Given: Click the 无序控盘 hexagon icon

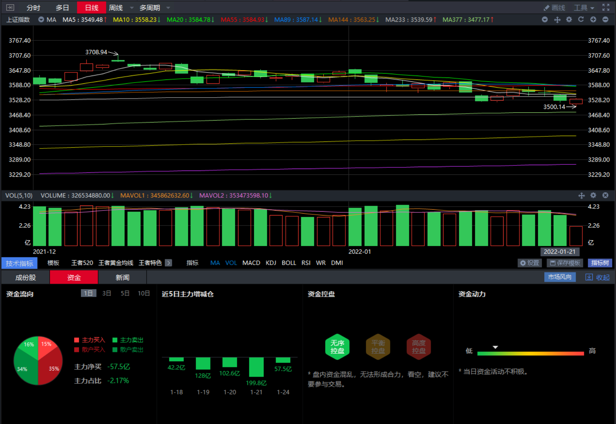Looking at the screenshot, I should [x=337, y=346].
